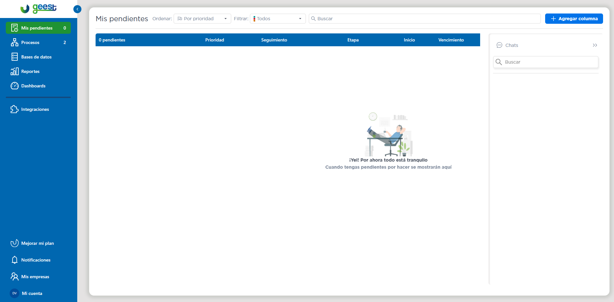Click the Vencimiento column header
The height and width of the screenshot is (302, 614).
tap(451, 40)
